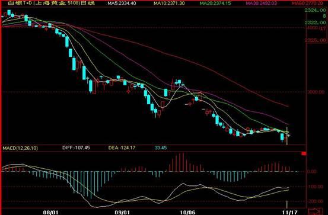The image size is (328, 215).
Task: Select the MA5:2334.40 indicator label
Action: [122, 3]
